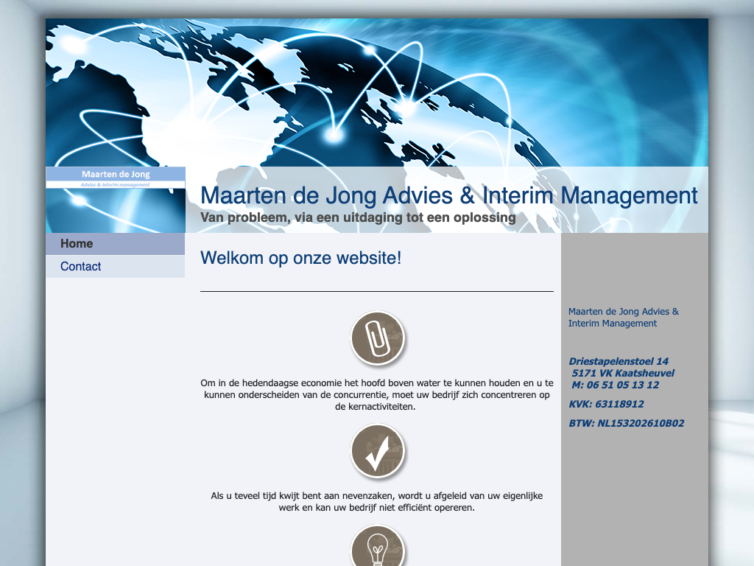Click the Driestapelenstoel 14 address line
This screenshot has width=754, height=566.
(x=619, y=361)
